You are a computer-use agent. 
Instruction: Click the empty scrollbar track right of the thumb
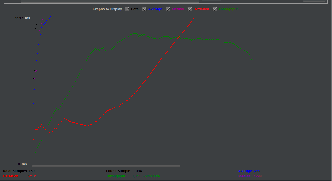tap(253, 166)
